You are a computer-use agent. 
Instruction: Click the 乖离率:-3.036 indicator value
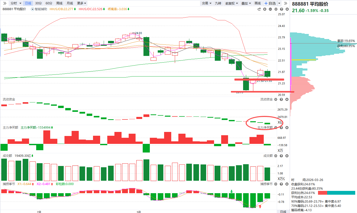point(119,9)
